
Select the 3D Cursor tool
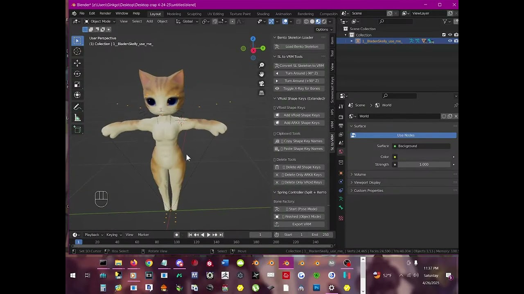[77, 51]
